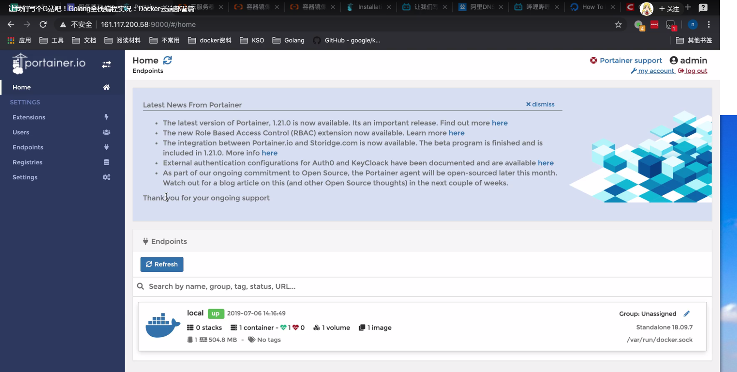Image resolution: width=737 pixels, height=372 pixels.
Task: Click the browser address bar URL
Action: (x=148, y=25)
